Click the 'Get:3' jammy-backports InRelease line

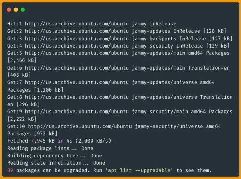120,39
